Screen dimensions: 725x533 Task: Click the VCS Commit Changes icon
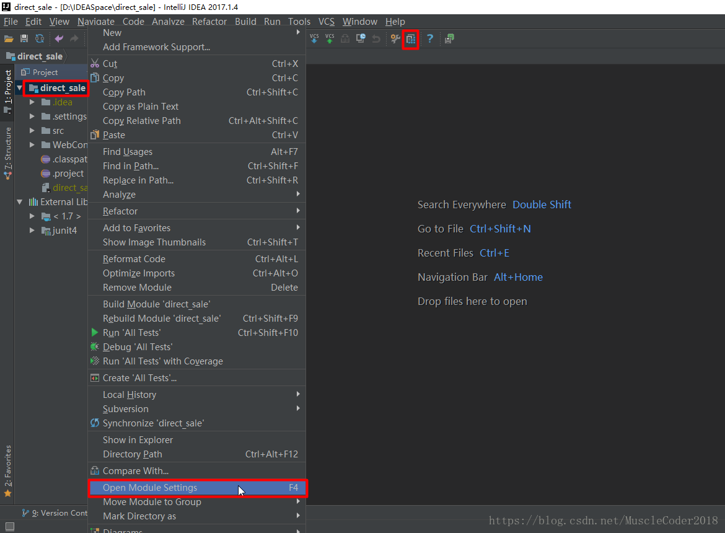click(330, 38)
